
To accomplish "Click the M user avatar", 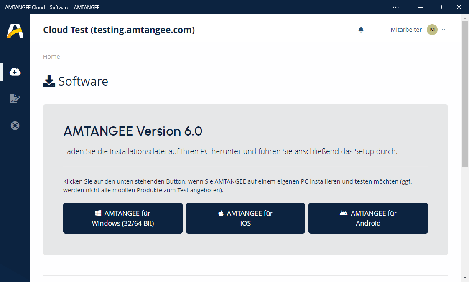I will point(432,30).
